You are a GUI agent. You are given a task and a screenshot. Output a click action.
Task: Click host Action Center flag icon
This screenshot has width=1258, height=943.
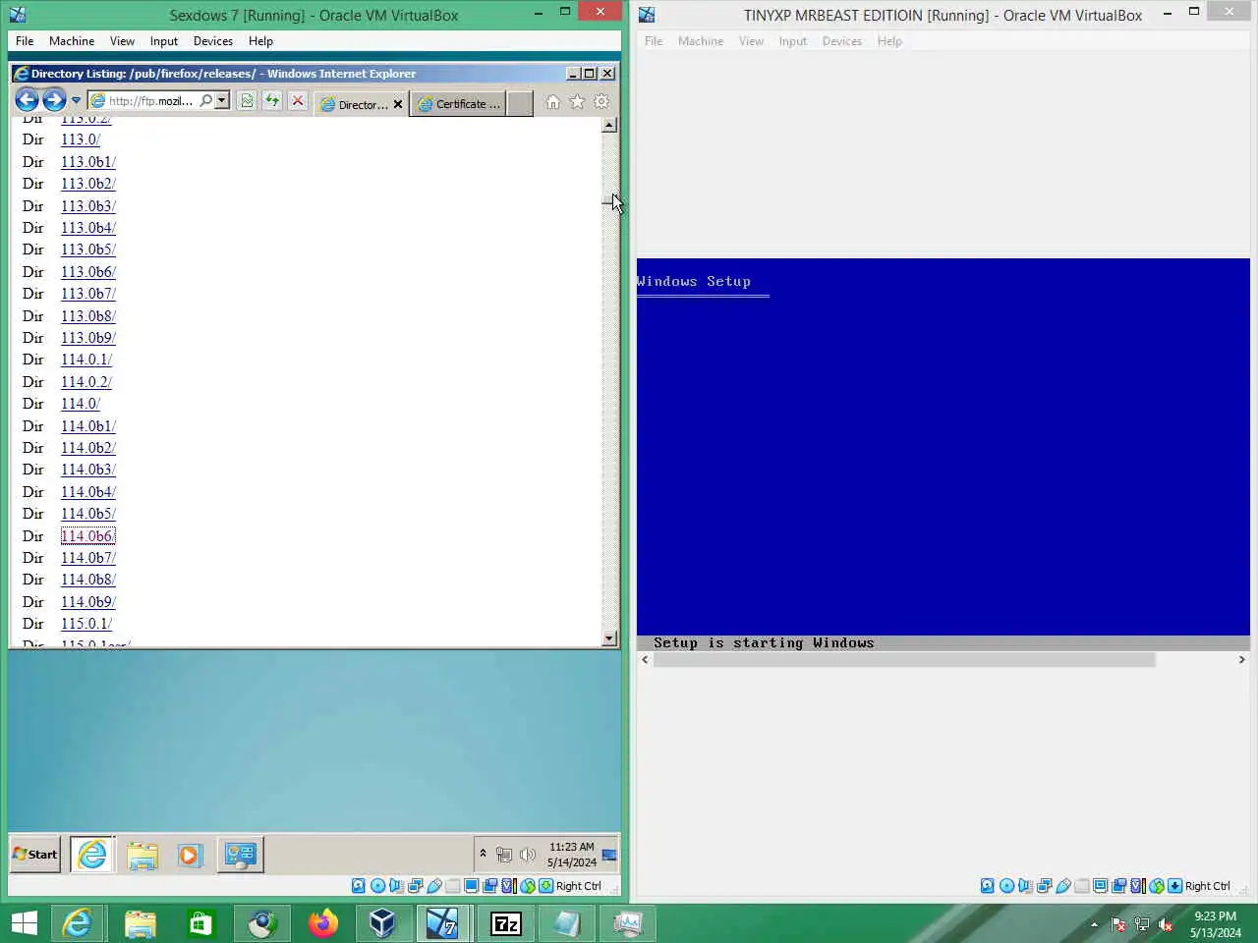point(1118,924)
